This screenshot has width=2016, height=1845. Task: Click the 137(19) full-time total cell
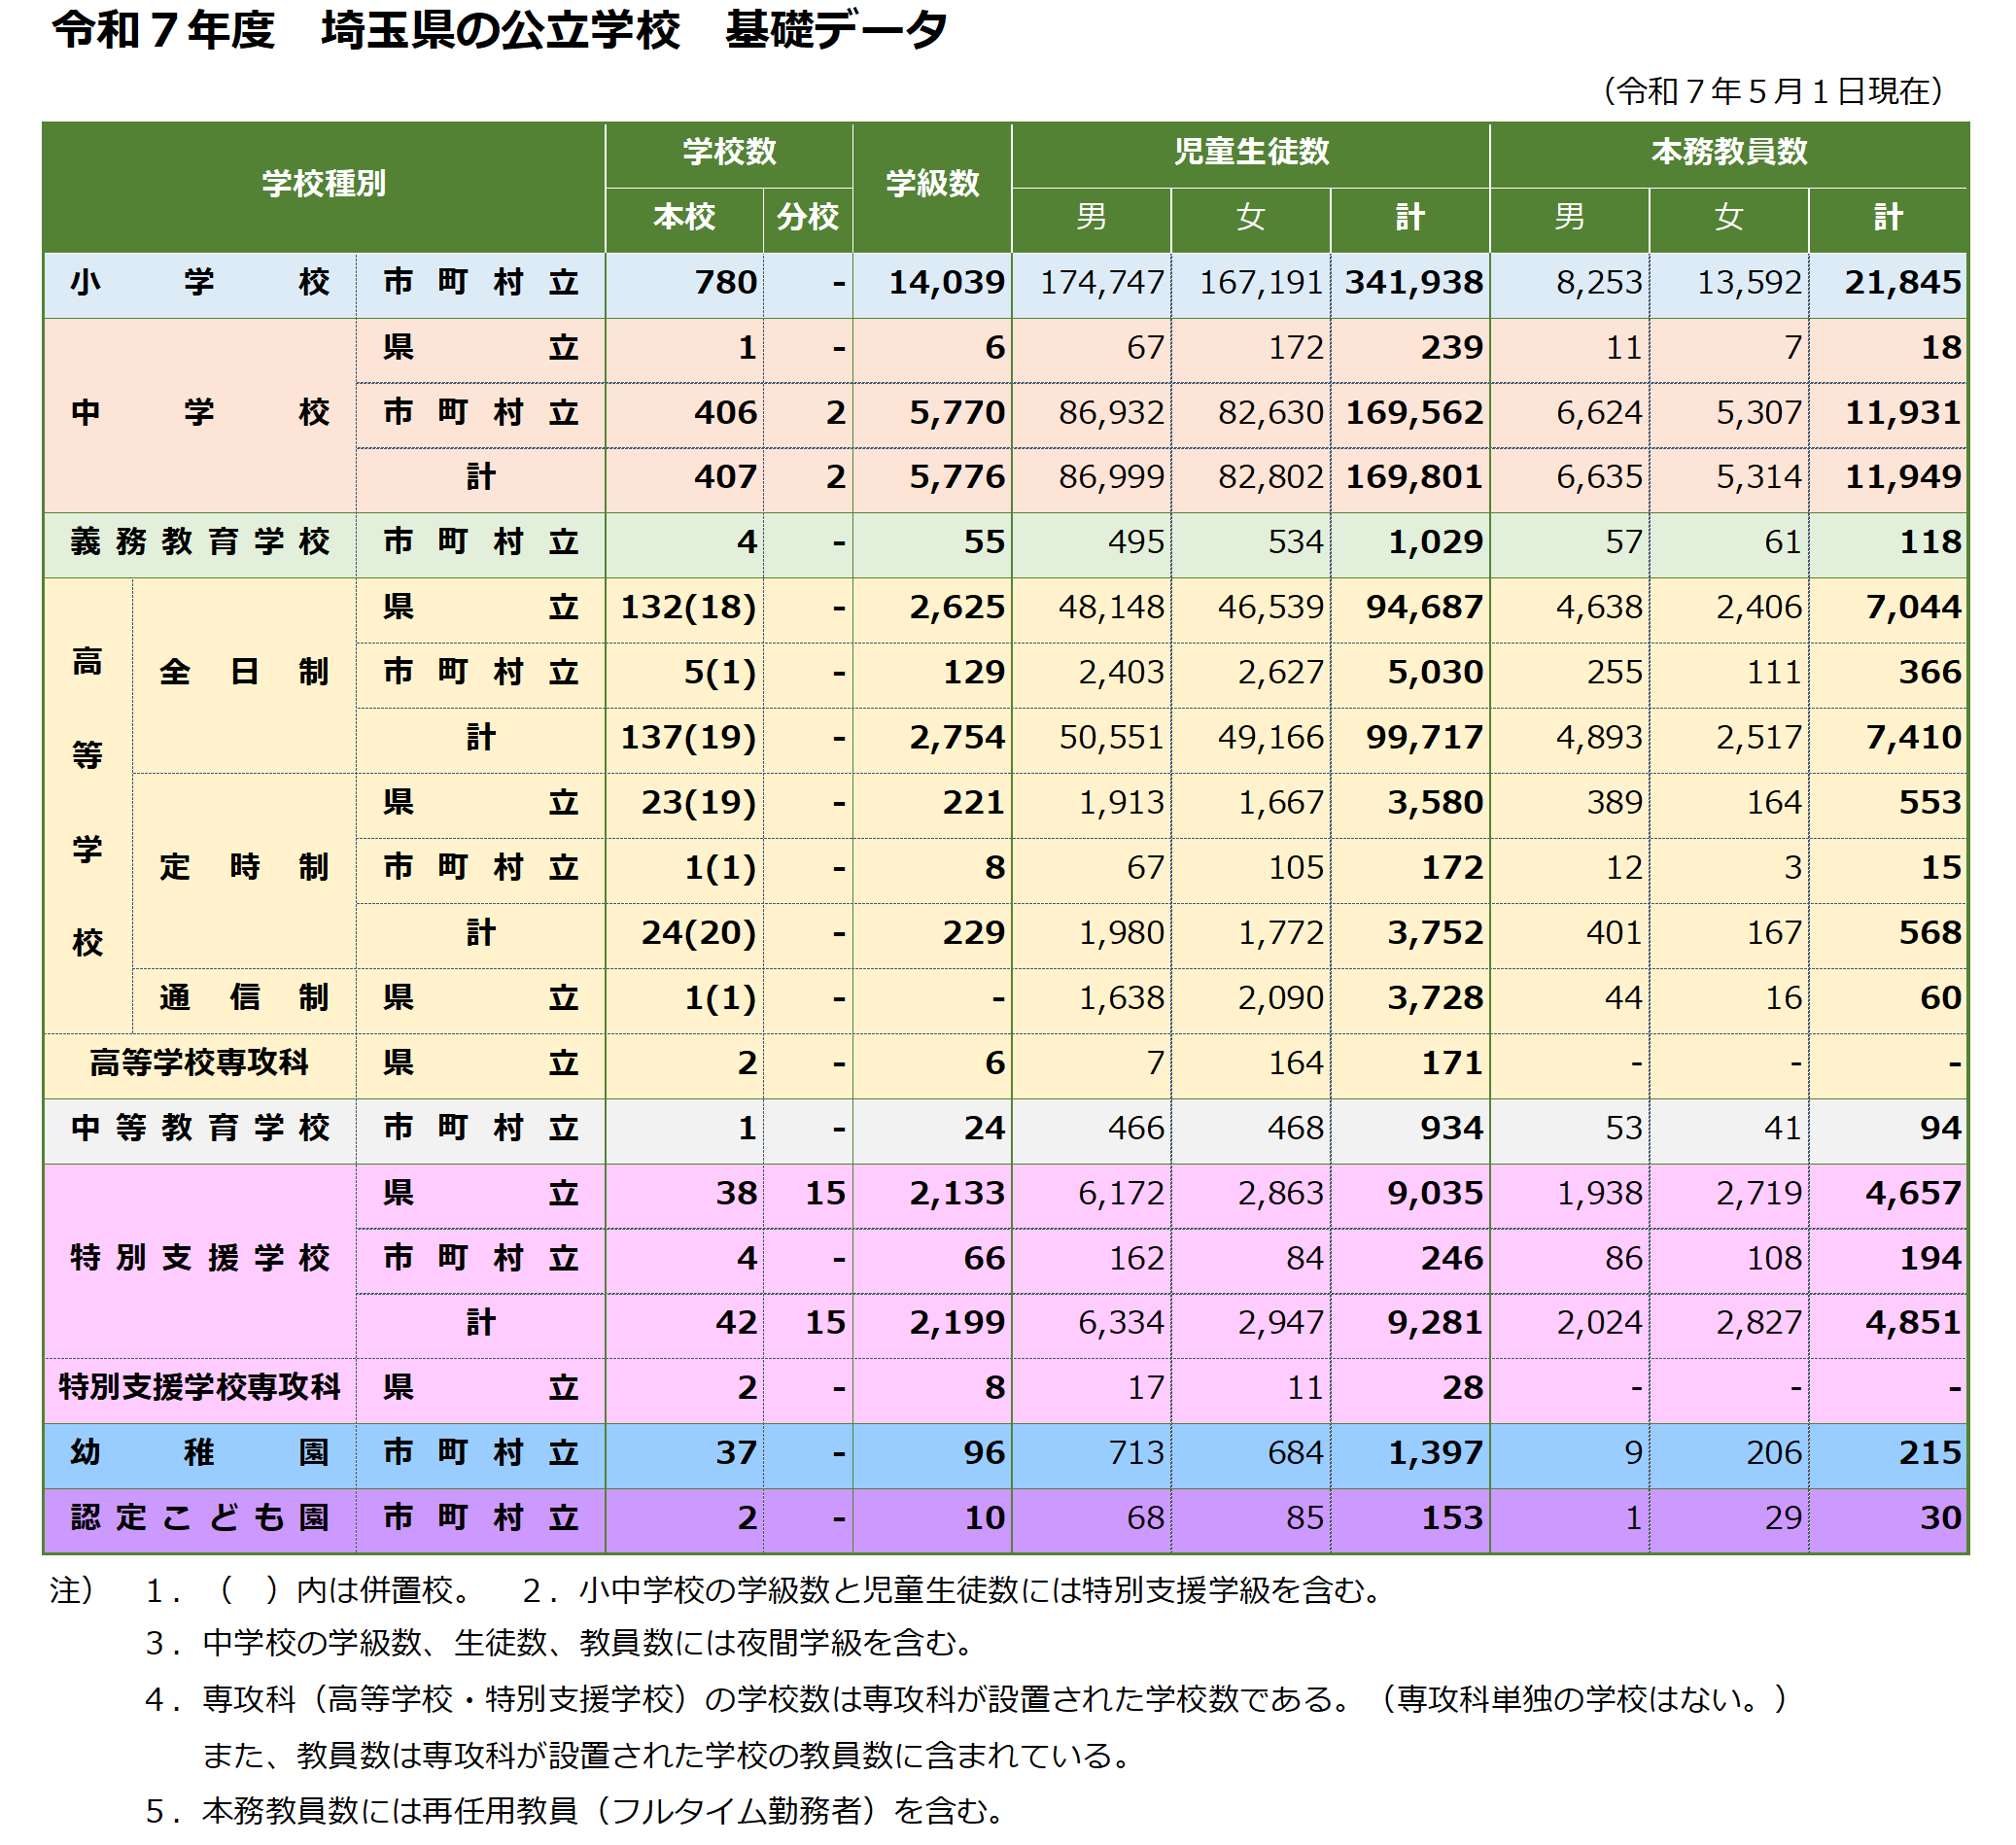pyautogui.click(x=684, y=738)
